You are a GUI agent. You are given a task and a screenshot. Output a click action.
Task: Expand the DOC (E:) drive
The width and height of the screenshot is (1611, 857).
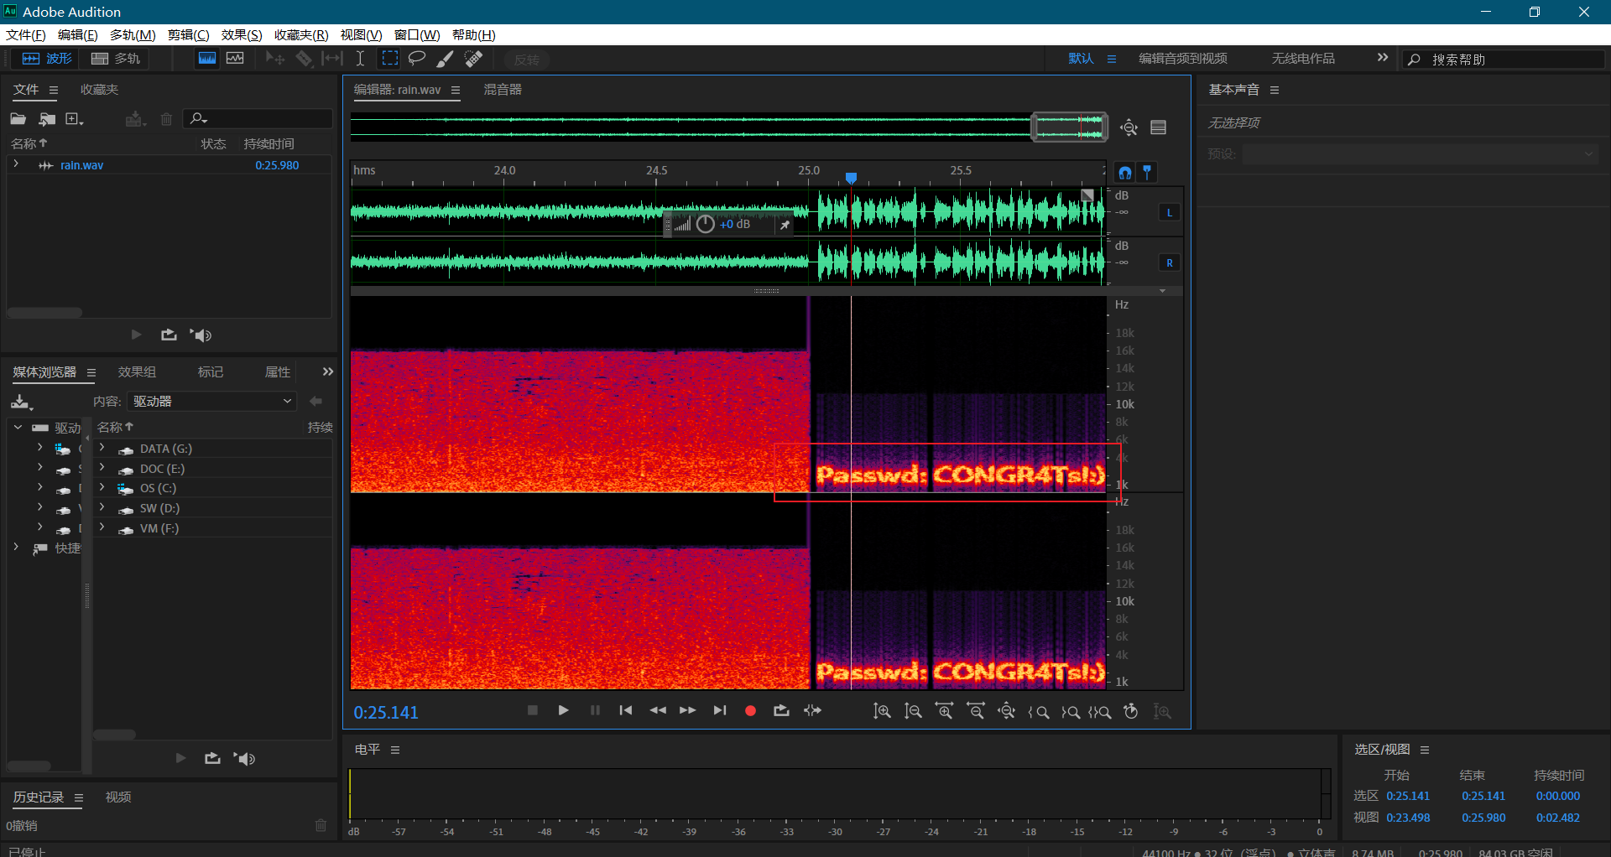pyautogui.click(x=102, y=468)
